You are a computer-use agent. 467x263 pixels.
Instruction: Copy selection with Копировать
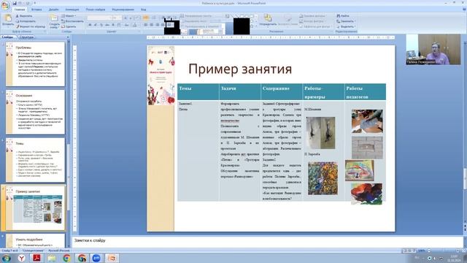(x=26, y=21)
